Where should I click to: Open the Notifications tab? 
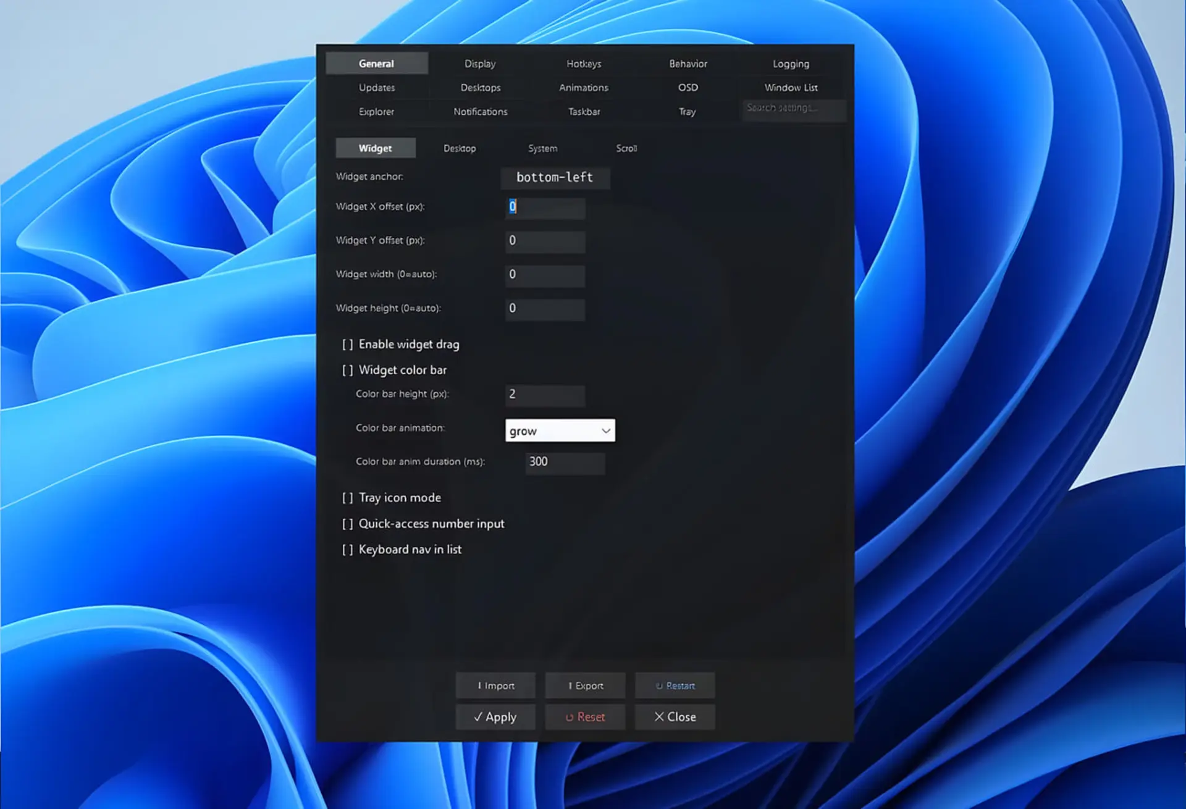point(480,112)
